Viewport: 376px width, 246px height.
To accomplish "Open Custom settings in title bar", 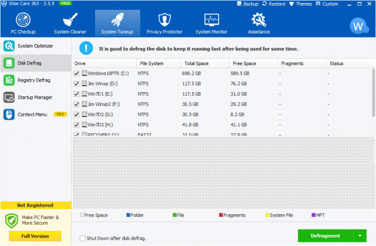I will pyautogui.click(x=327, y=4).
